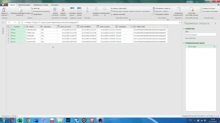Image resolution: width=220 pixels, height=123 pixels.
Task: Open the Advanced Editor (Расширенный редактор)
Action: pos(40,11)
